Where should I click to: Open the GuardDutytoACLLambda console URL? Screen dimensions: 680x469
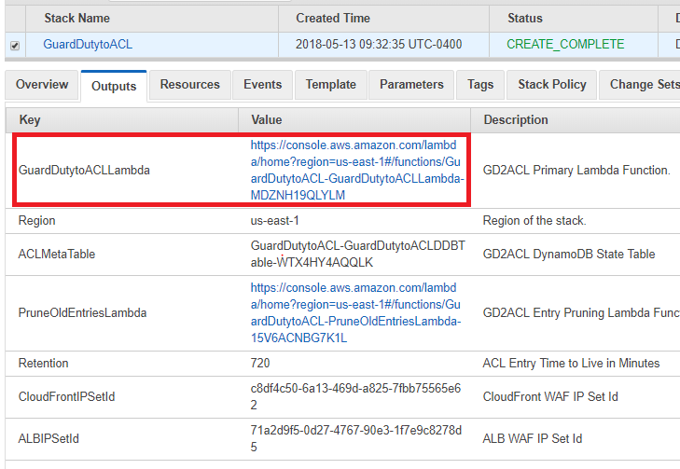(357, 170)
